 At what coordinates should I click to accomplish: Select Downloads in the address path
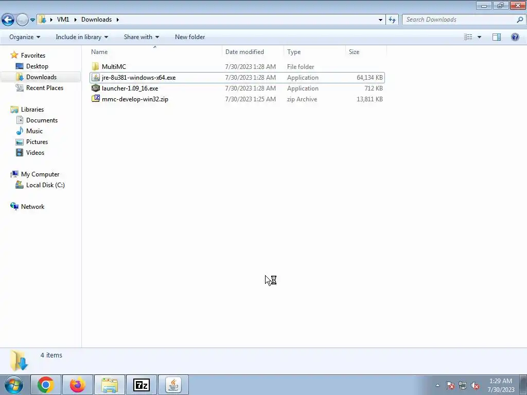(x=96, y=20)
